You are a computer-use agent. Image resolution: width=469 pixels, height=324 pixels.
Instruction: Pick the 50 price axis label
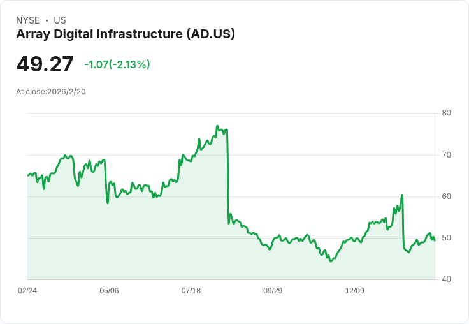(446, 238)
